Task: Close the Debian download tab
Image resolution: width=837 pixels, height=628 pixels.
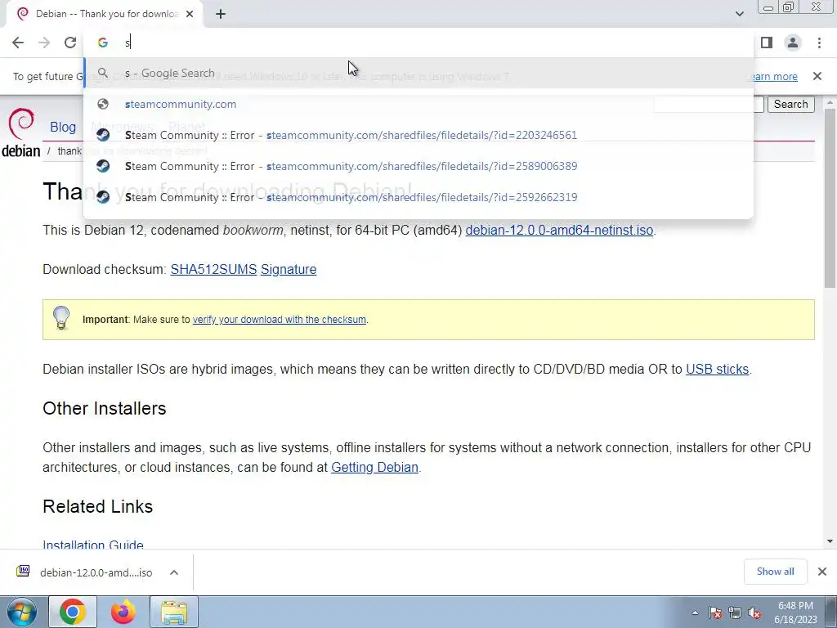Action: pyautogui.click(x=190, y=14)
